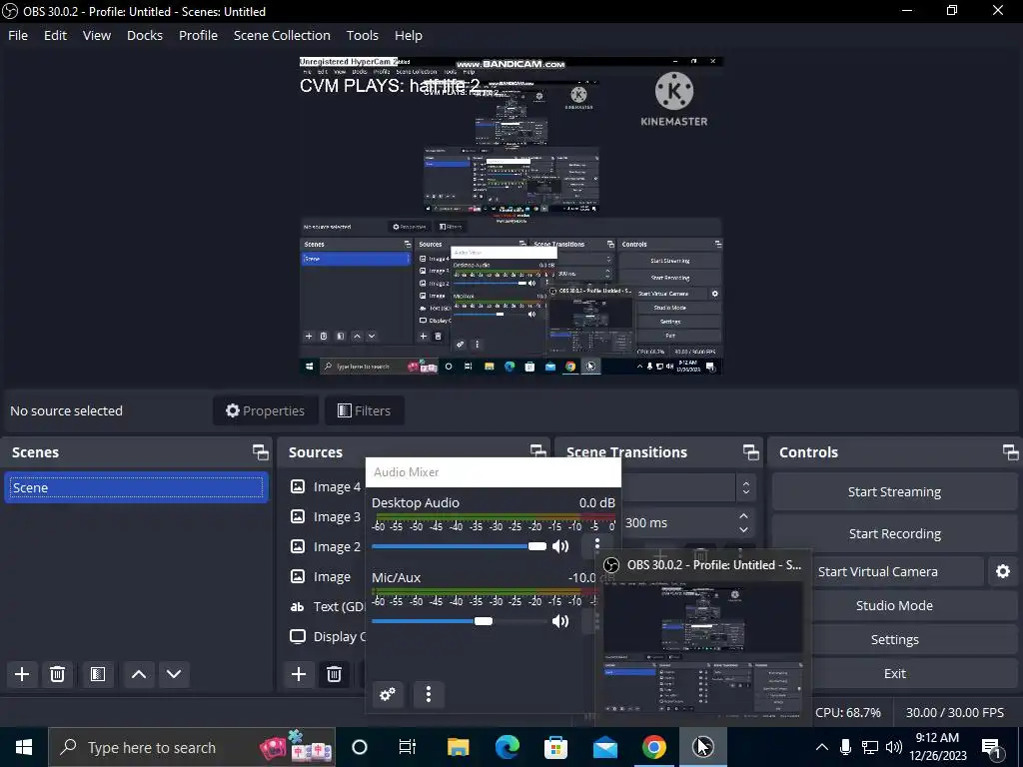This screenshot has height=767, width=1023.
Task: Open Microsoft Store from the taskbar
Action: tap(555, 747)
